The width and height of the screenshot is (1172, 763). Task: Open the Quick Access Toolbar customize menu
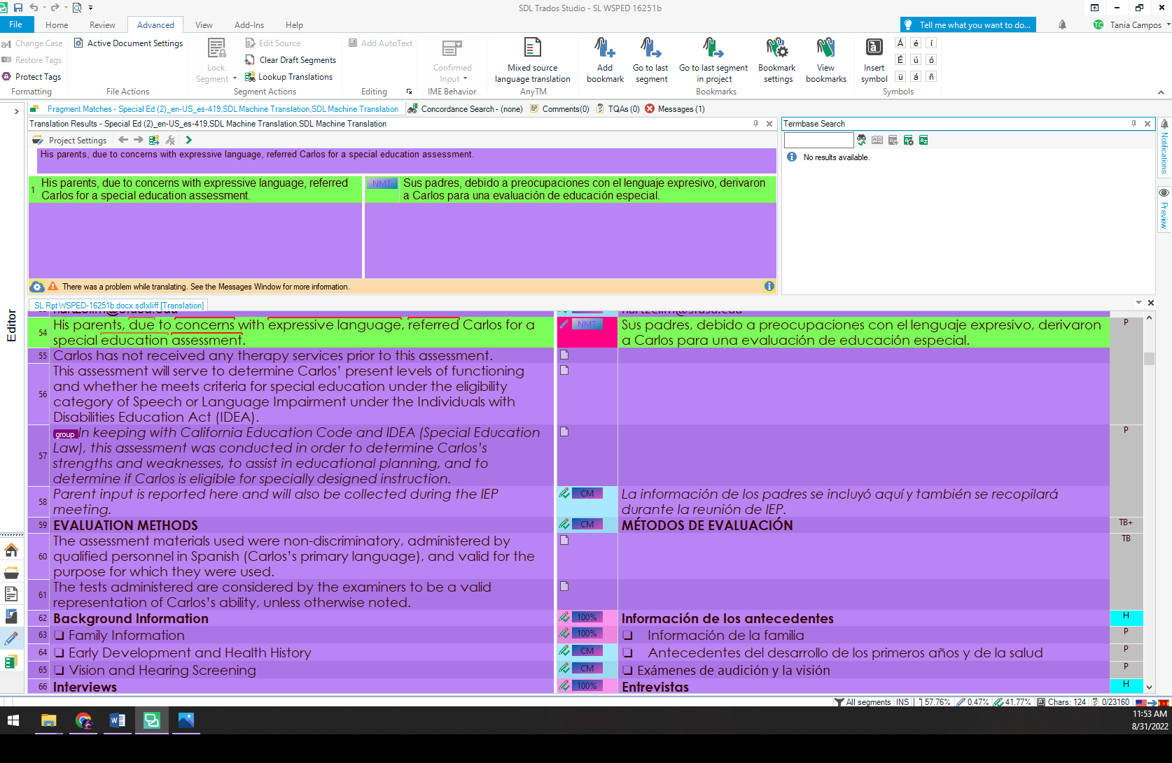pos(91,8)
